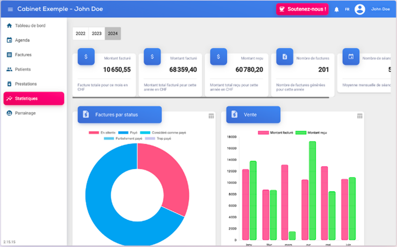This screenshot has width=397, height=247.
Task: Open the hamburger menu icon
Action: click(x=10, y=9)
